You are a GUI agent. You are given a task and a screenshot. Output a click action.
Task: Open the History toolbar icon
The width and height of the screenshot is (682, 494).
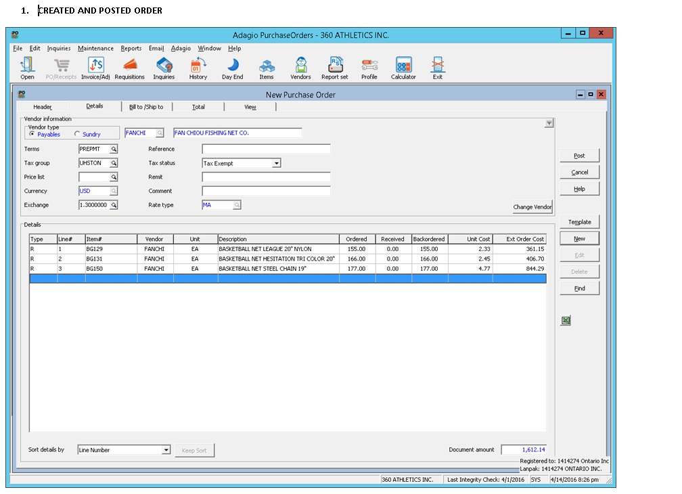coord(198,68)
